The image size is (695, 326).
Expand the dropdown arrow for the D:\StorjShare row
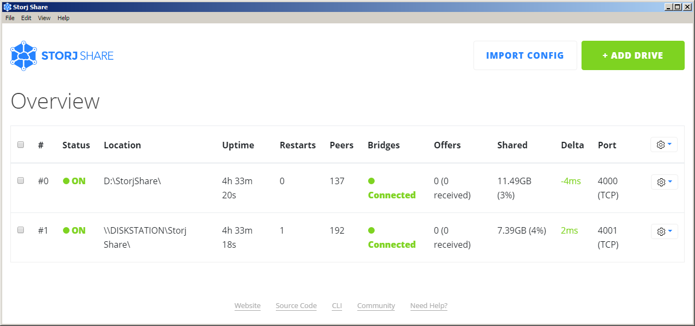pos(669,182)
